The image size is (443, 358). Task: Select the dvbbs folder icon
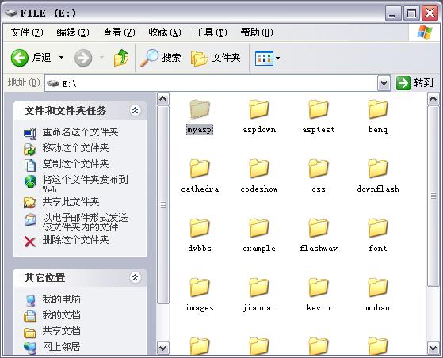(x=200, y=228)
